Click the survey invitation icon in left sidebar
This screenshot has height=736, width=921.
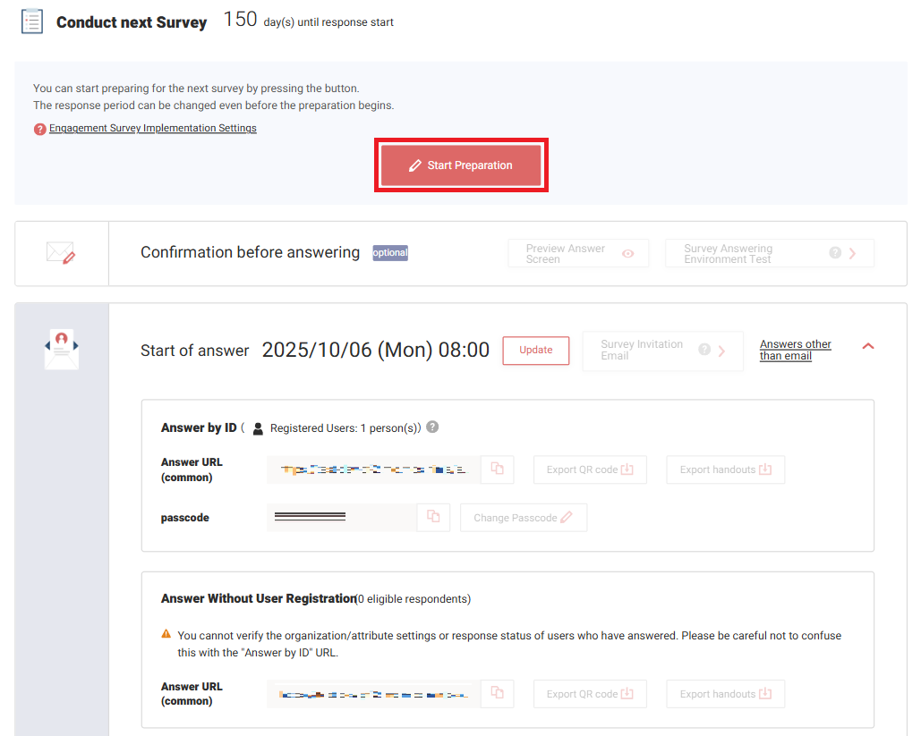[60, 349]
